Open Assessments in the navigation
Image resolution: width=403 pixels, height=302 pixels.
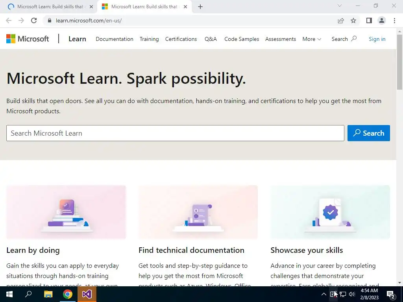pos(281,39)
